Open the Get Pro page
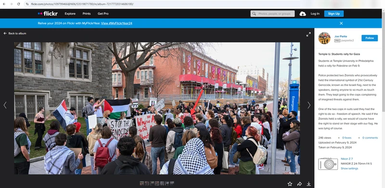The image size is (385, 188). pos(103,14)
